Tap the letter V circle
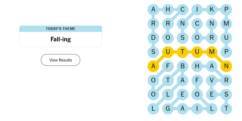The image size is (242, 121). [212, 81]
